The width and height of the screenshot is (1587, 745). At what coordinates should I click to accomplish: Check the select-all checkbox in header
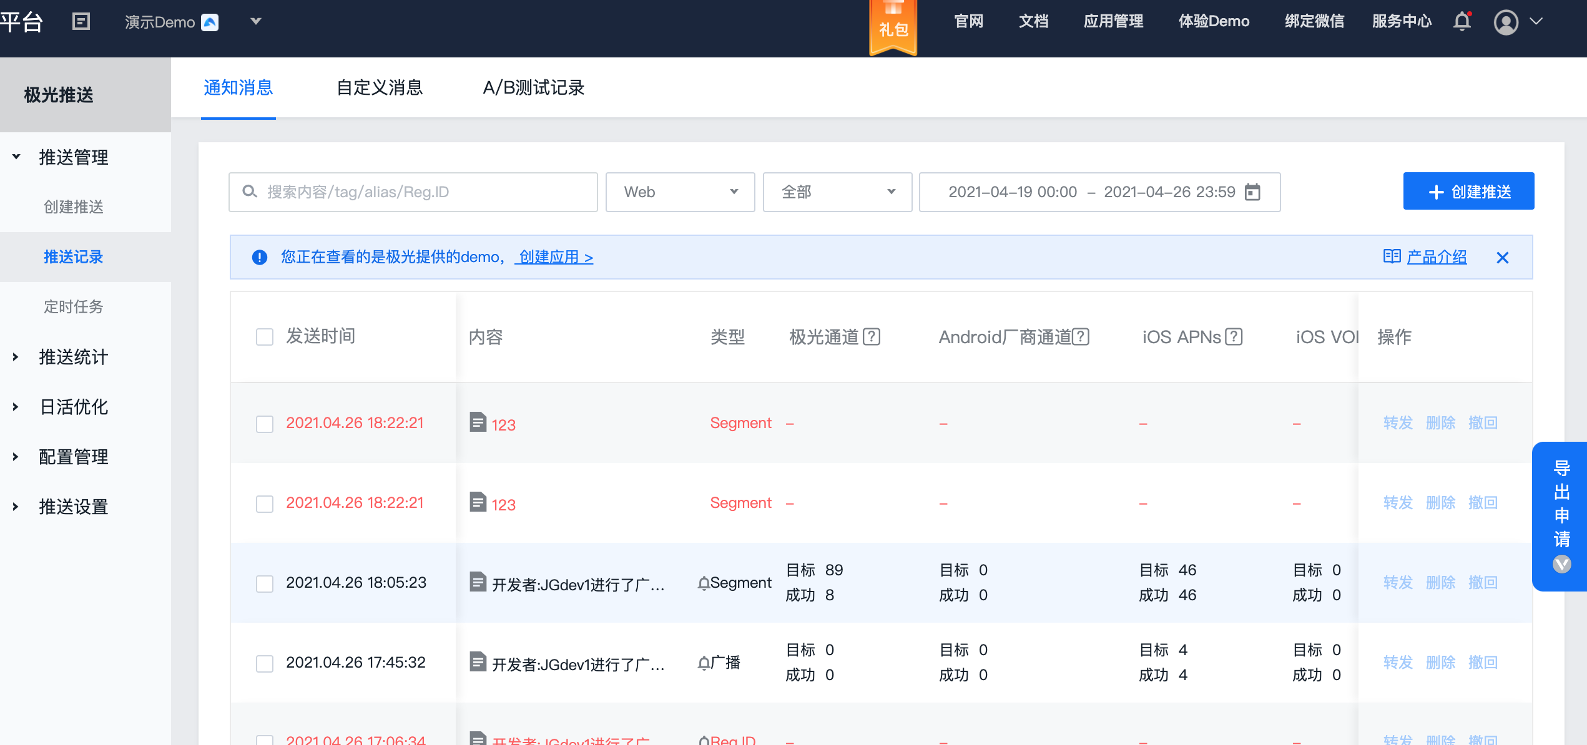265,337
